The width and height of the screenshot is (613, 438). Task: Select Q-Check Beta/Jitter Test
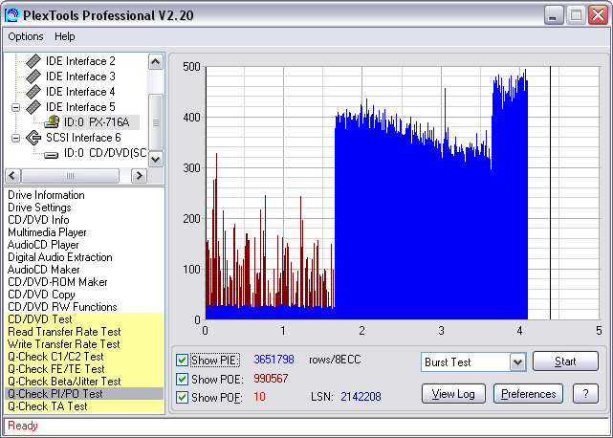pos(84,382)
